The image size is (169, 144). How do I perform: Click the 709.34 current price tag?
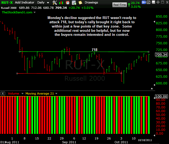tap(161, 55)
